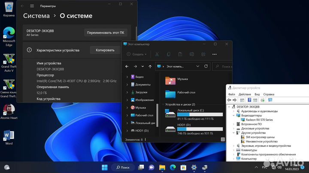This screenshot has width=309, height=173.
Task: Click the Создать button in Explorer
Action: coord(136,54)
